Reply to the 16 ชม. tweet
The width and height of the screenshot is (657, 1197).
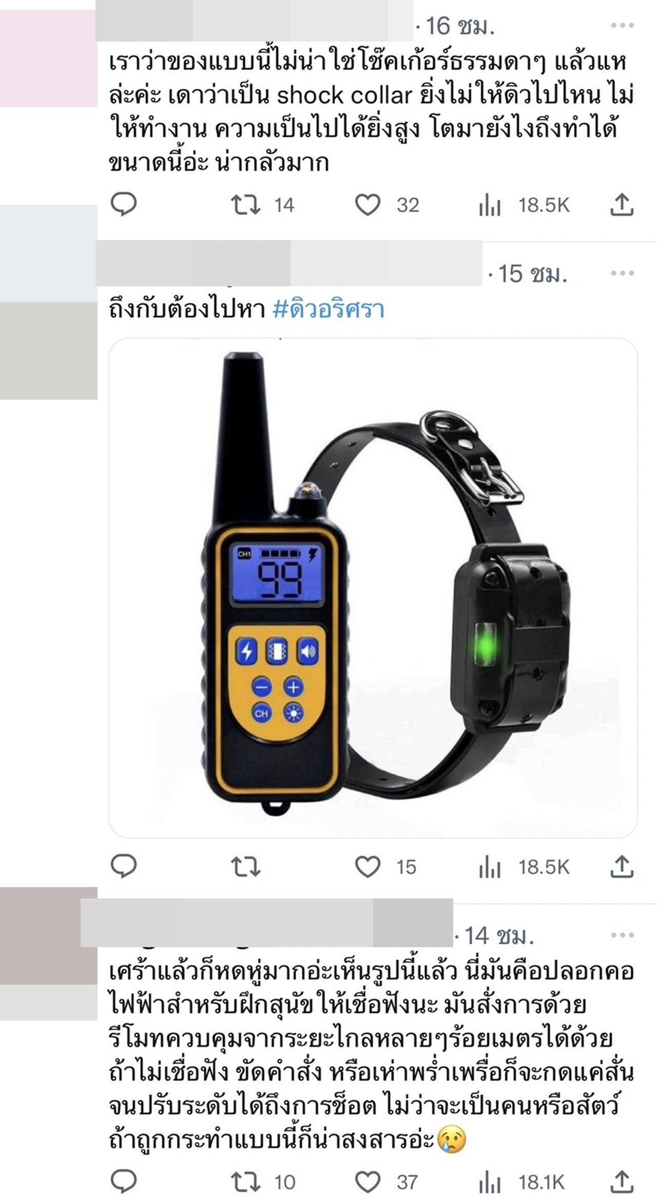point(124,205)
